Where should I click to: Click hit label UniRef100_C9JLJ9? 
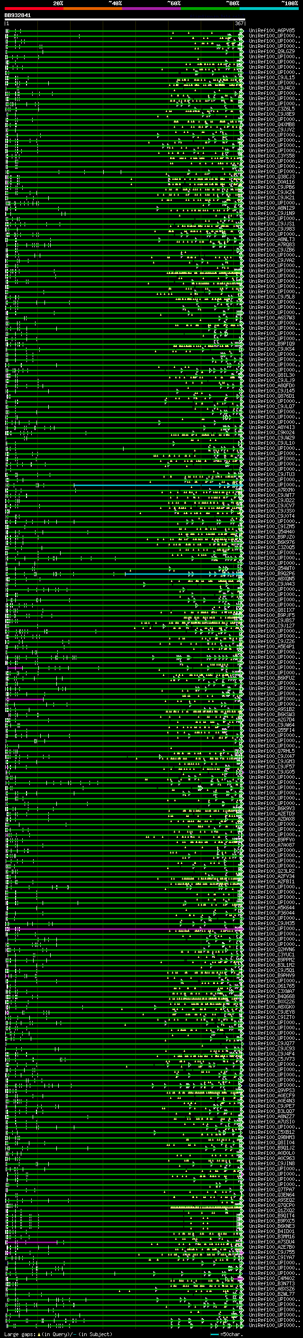pyautogui.click(x=272, y=380)
